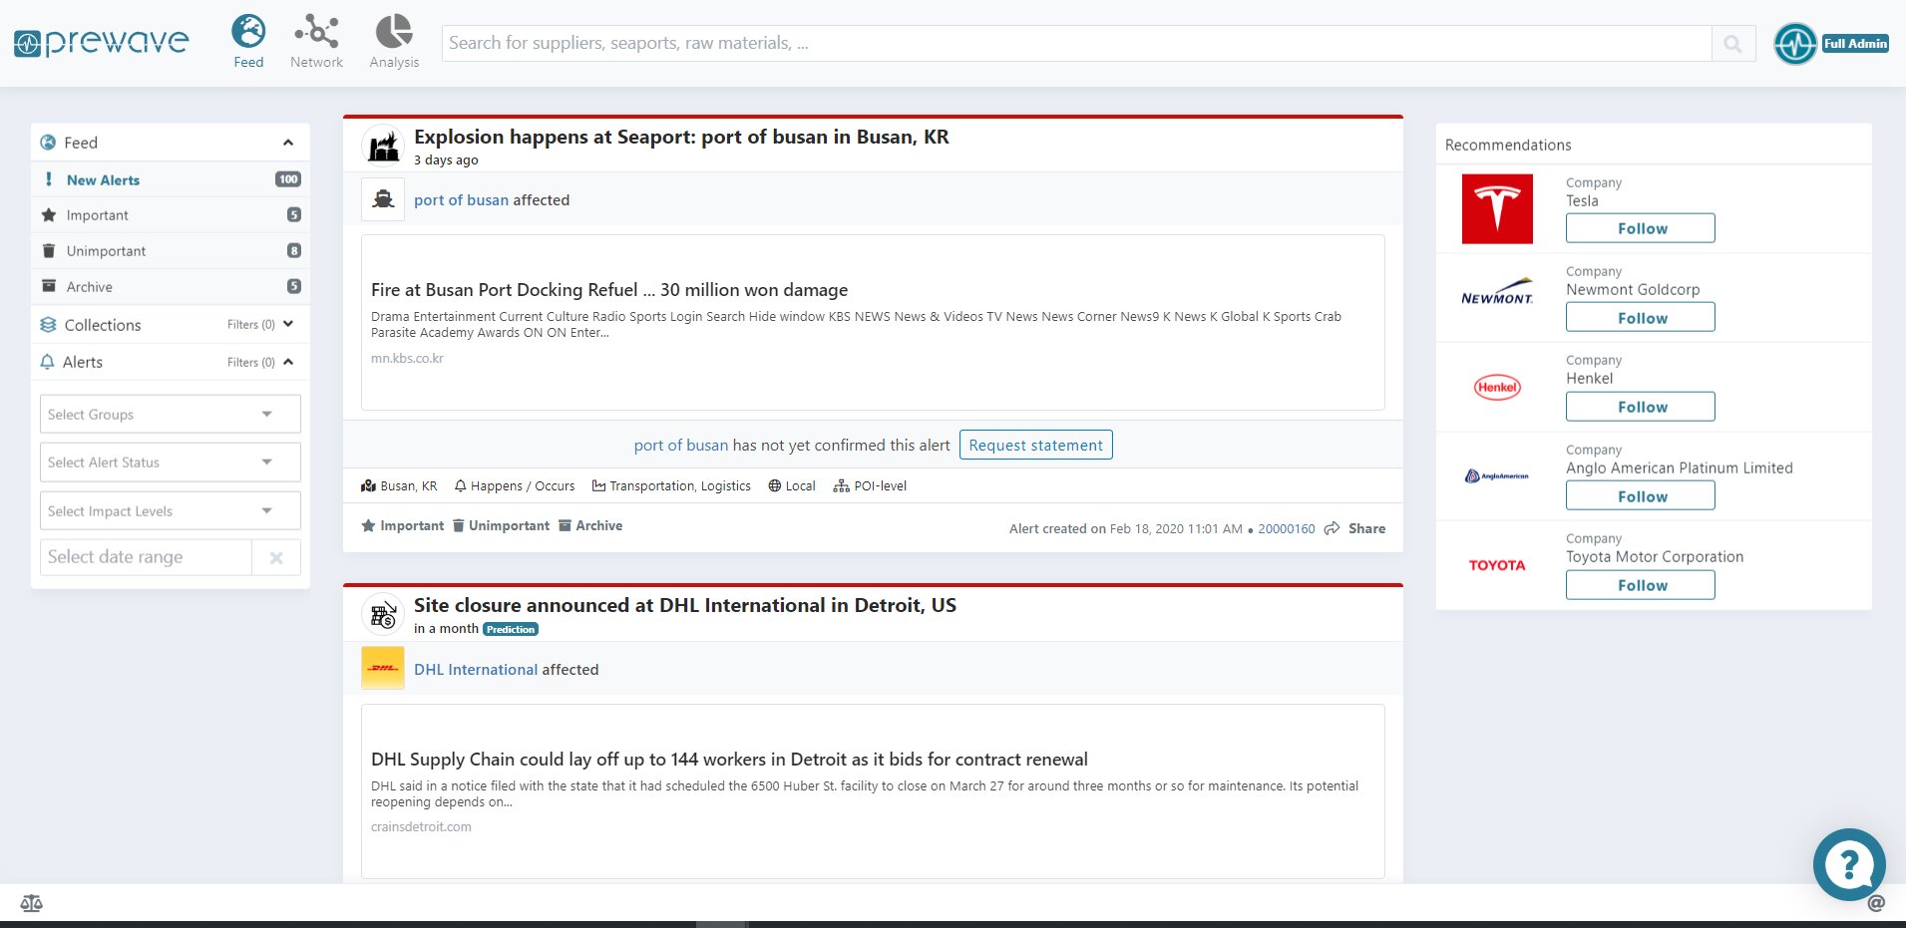Open the Analysis pie chart icon

pyautogui.click(x=394, y=33)
